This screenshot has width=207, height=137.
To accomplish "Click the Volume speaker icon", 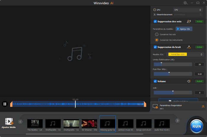I will pyautogui.click(x=189, y=81).
